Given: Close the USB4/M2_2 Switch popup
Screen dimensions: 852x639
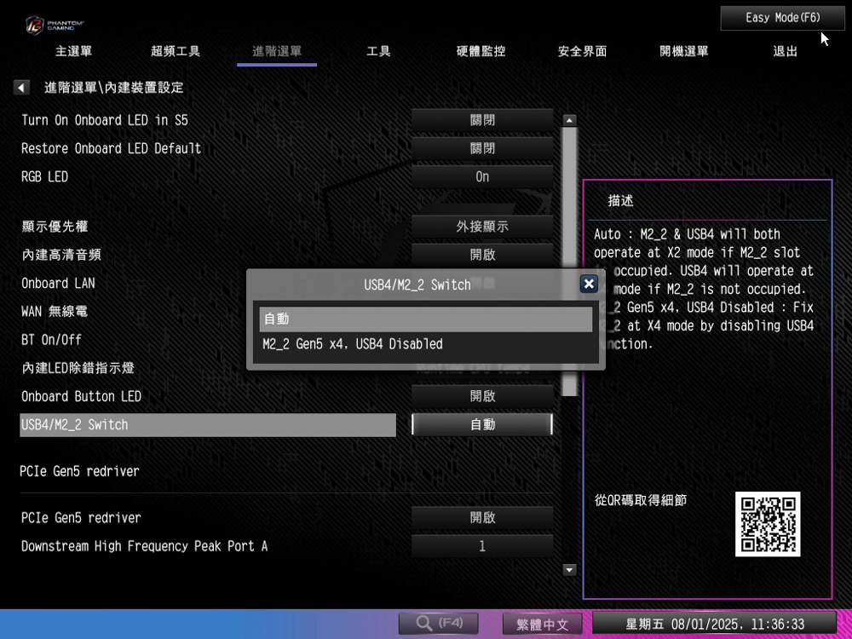Looking at the screenshot, I should coord(589,285).
